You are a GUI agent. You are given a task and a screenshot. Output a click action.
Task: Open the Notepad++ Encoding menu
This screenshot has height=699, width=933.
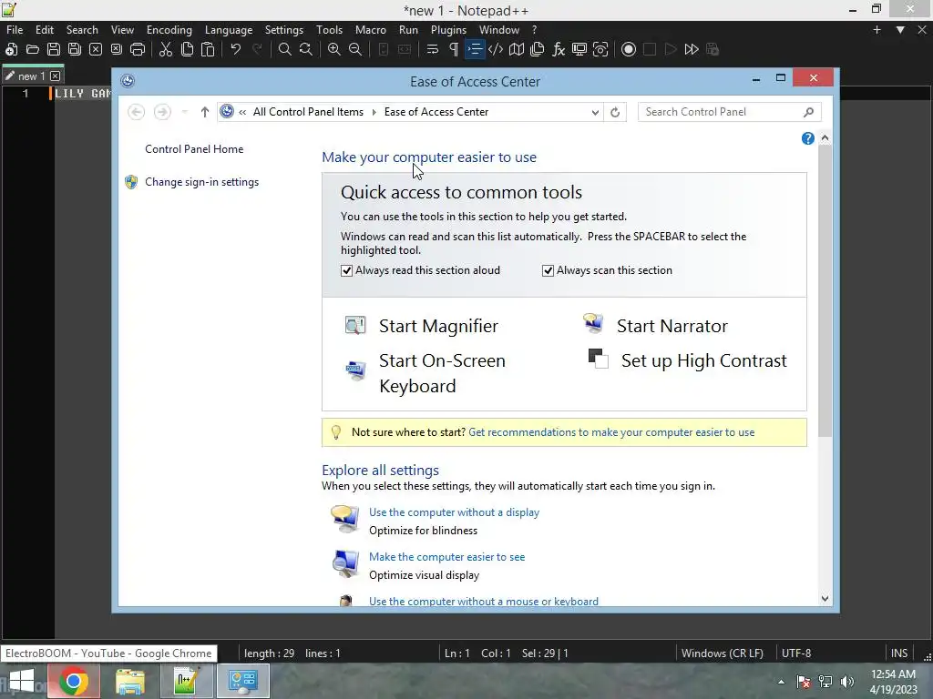coord(169,30)
